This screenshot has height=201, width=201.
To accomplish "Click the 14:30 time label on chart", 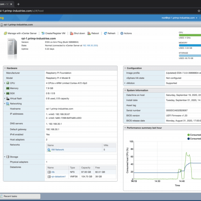I will point(157,181).
